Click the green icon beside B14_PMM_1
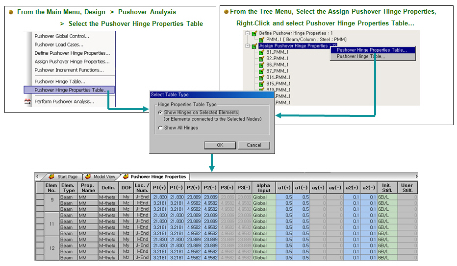This screenshot has height=266, width=457. click(261, 78)
